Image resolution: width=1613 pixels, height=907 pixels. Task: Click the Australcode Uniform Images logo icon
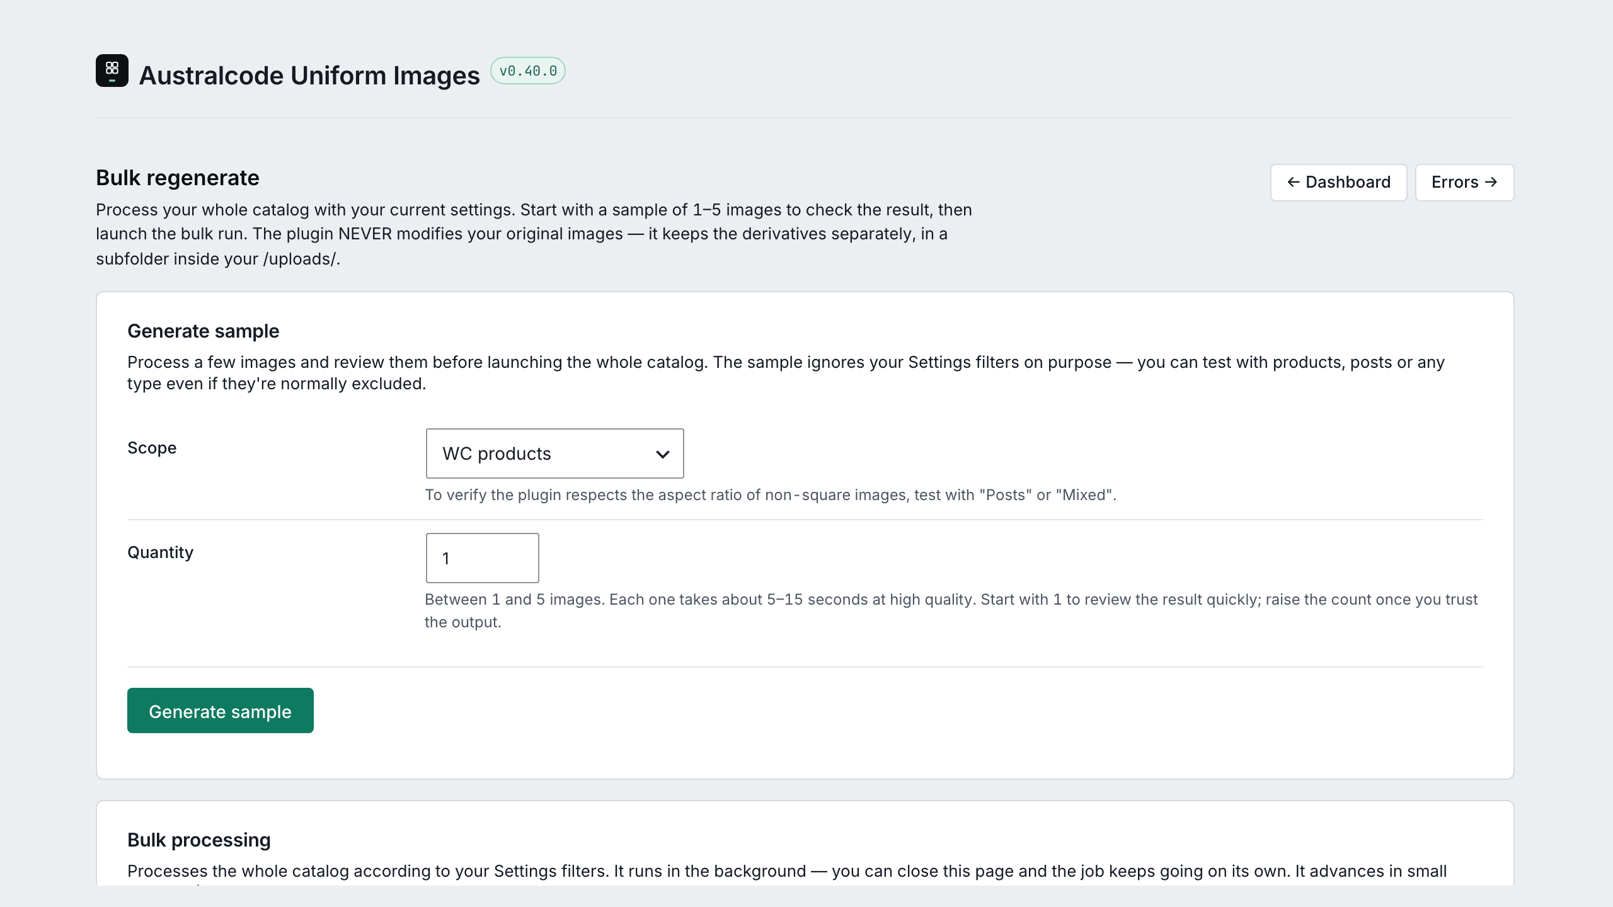point(112,71)
